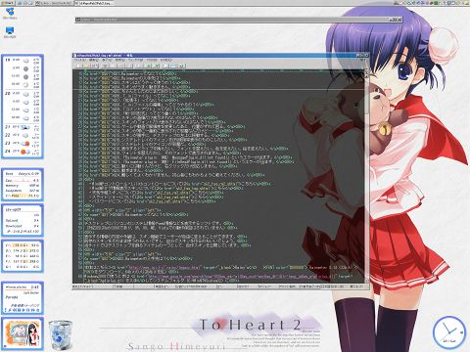Click the first icon in editor toolbar
The width and height of the screenshot is (470, 352).
pos(77,66)
